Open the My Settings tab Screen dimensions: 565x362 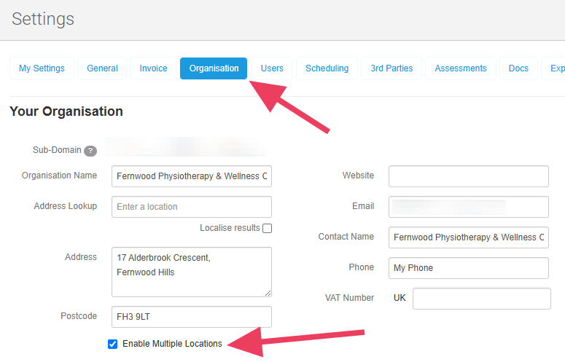[x=42, y=68]
